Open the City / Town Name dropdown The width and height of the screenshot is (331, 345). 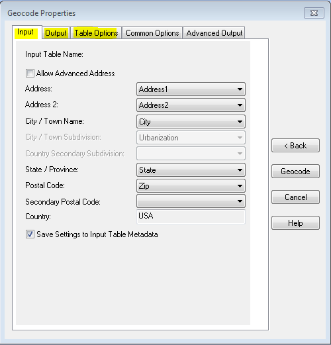click(x=191, y=122)
